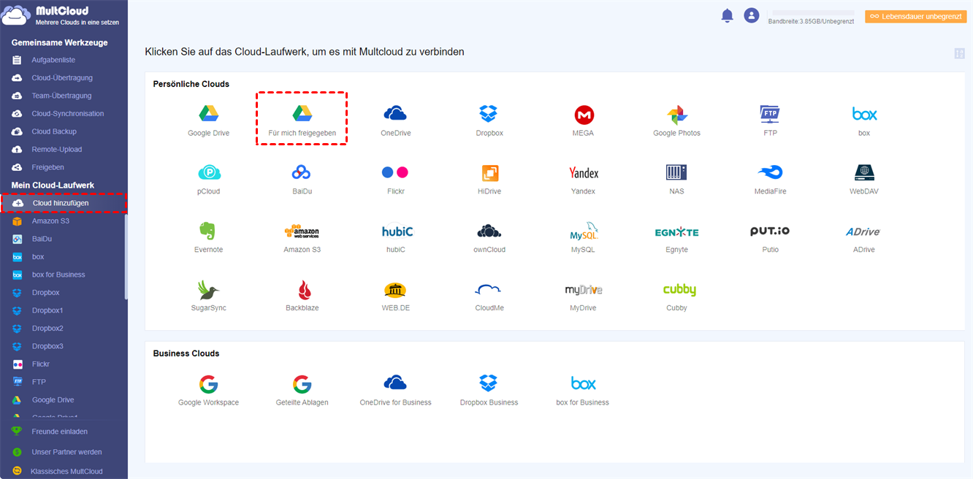Select the CloudMe drive
973x479 pixels.
click(489, 296)
